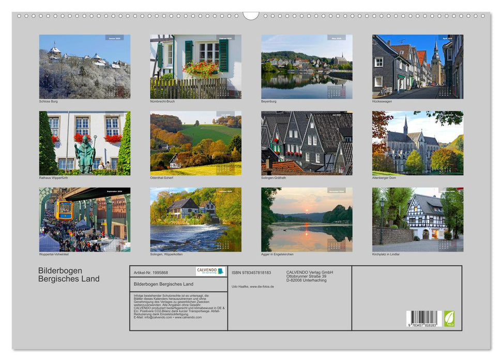Click the blue bookmark beside the CALVENDO logo

point(221,271)
